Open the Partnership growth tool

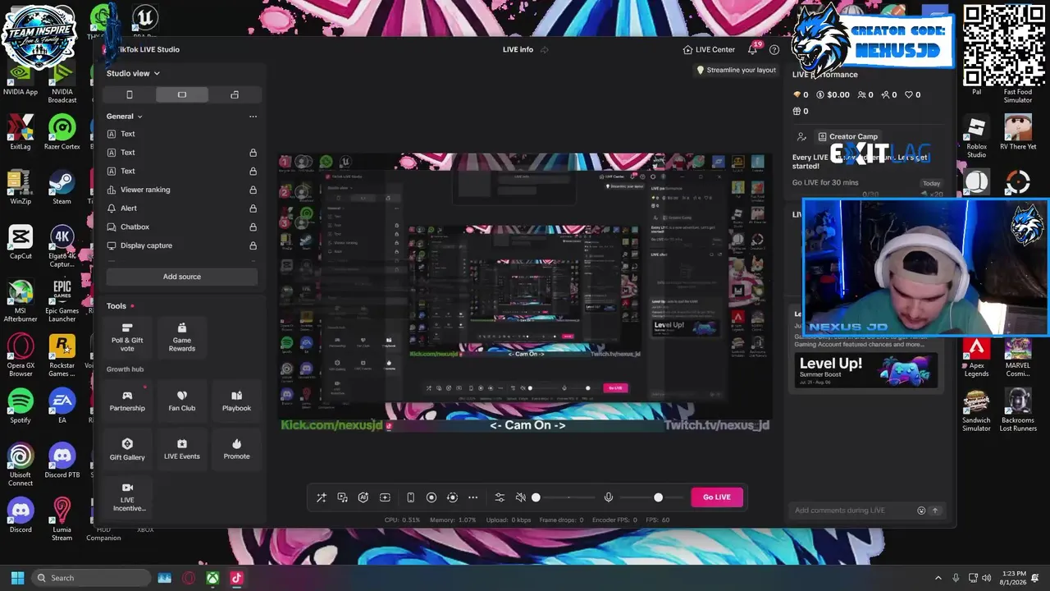[127, 401]
